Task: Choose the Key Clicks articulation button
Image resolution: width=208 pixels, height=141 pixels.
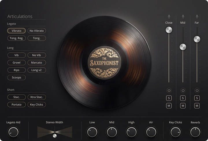Action: [37, 105]
